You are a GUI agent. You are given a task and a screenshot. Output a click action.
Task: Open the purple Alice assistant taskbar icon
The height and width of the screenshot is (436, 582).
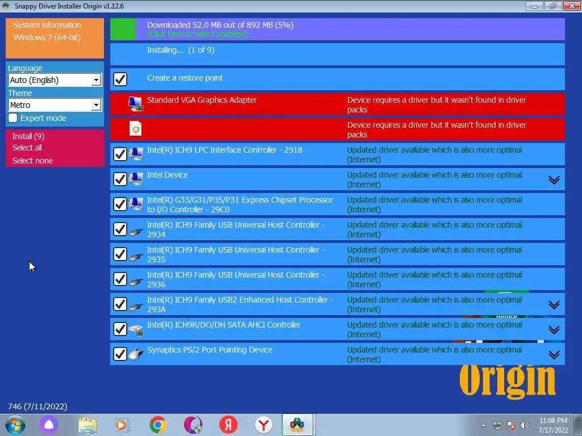(x=49, y=425)
